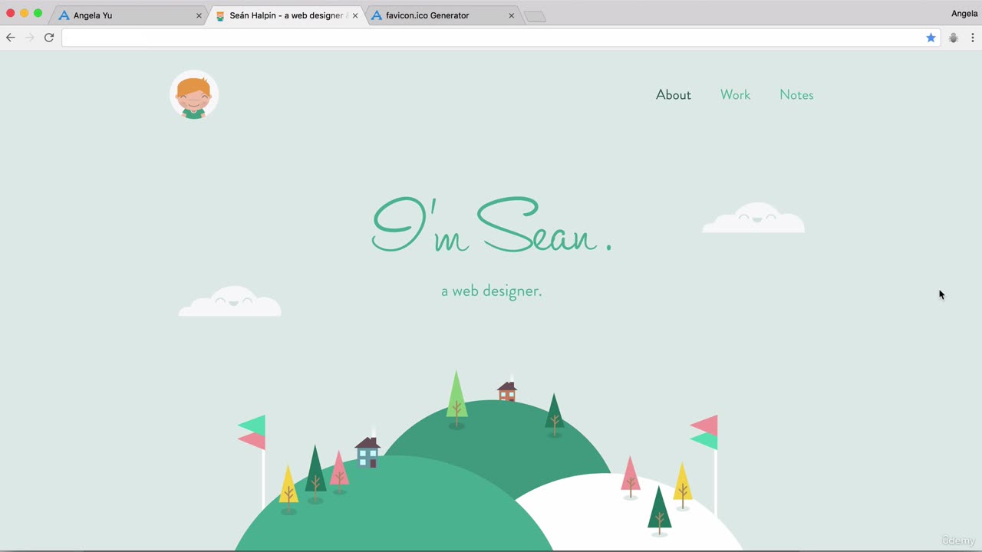Click the Angela Yu tab favicon
Viewport: 982px width, 552px height.
[x=64, y=15]
